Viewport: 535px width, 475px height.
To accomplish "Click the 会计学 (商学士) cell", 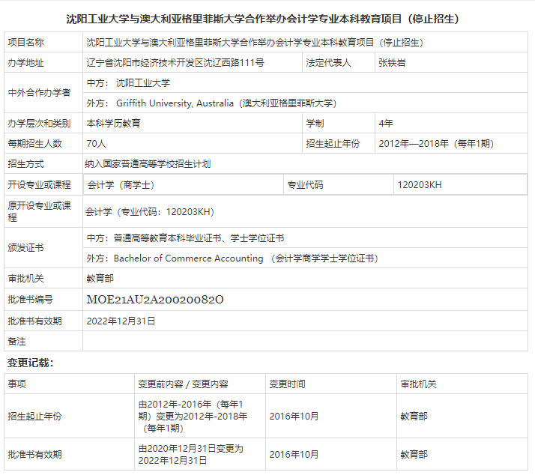I will tap(184, 184).
